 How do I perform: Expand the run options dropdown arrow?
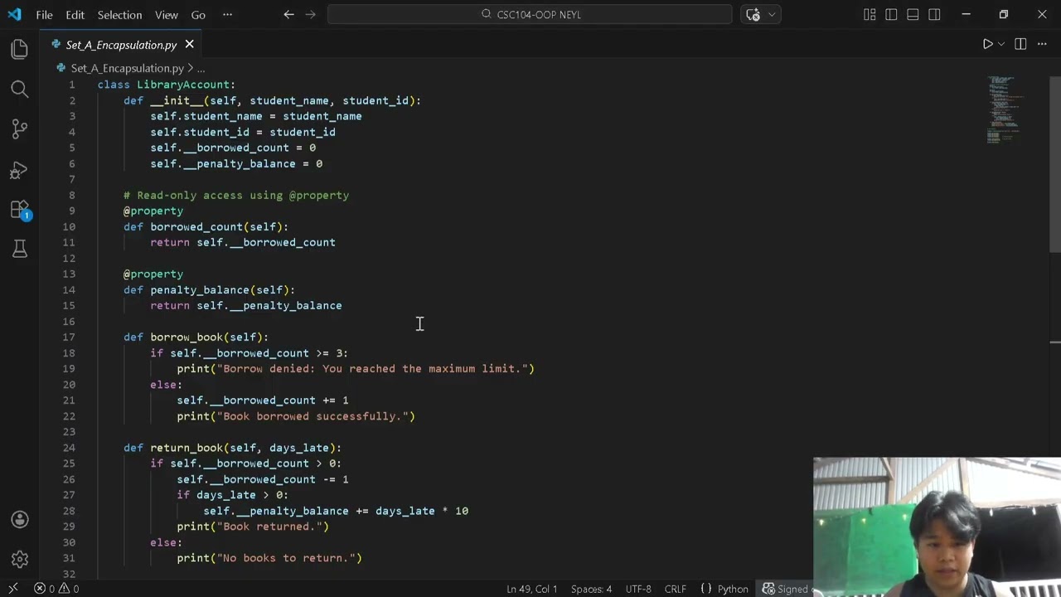pos(1001,44)
